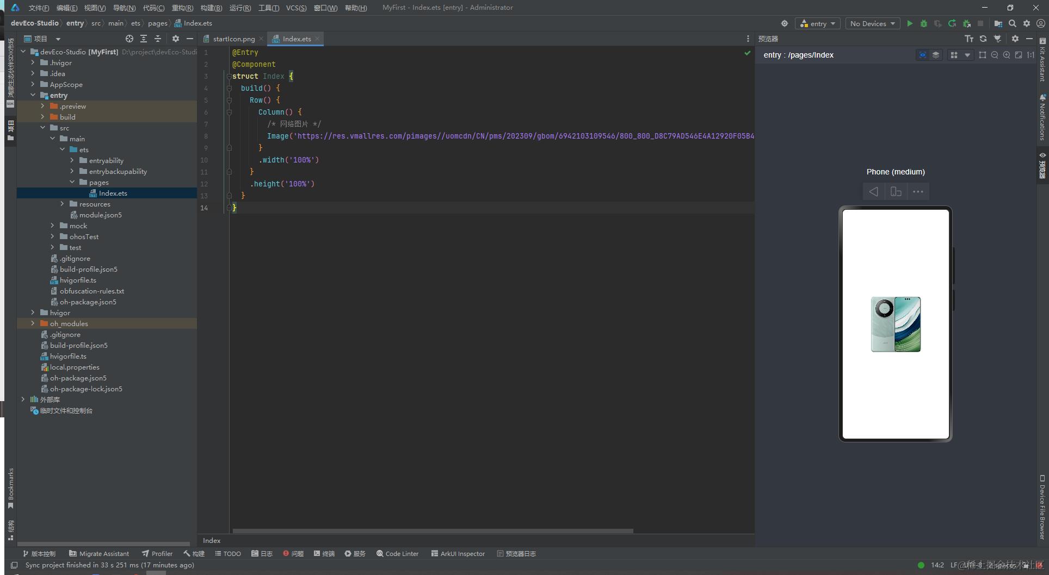
Task: Toggle the Device File Browser side panel
Action: (x=1042, y=507)
